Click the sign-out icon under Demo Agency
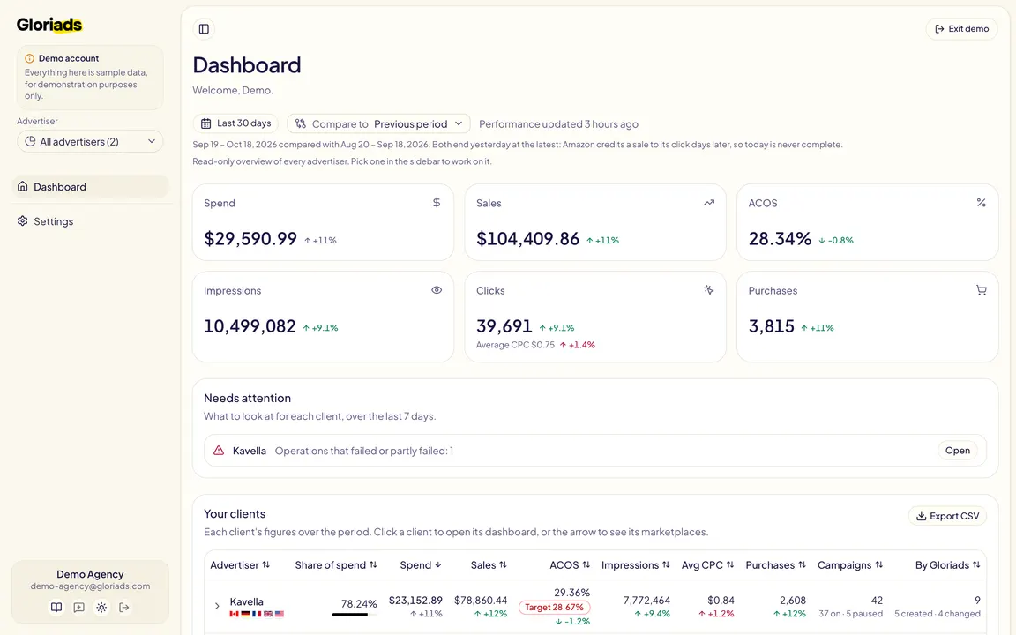The width and height of the screenshot is (1016, 635). coord(123,607)
